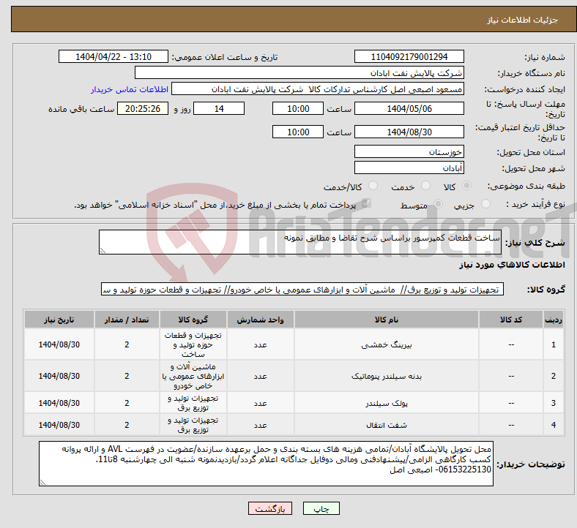This screenshot has height=528, width=577.
Task: Click the بدنه سیلندر پنوماتیک item name
Action: click(x=387, y=376)
